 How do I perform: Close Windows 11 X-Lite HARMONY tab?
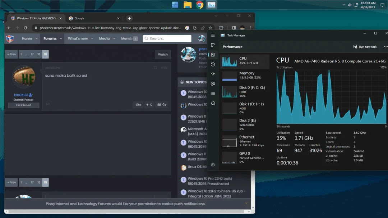[x=61, y=18]
